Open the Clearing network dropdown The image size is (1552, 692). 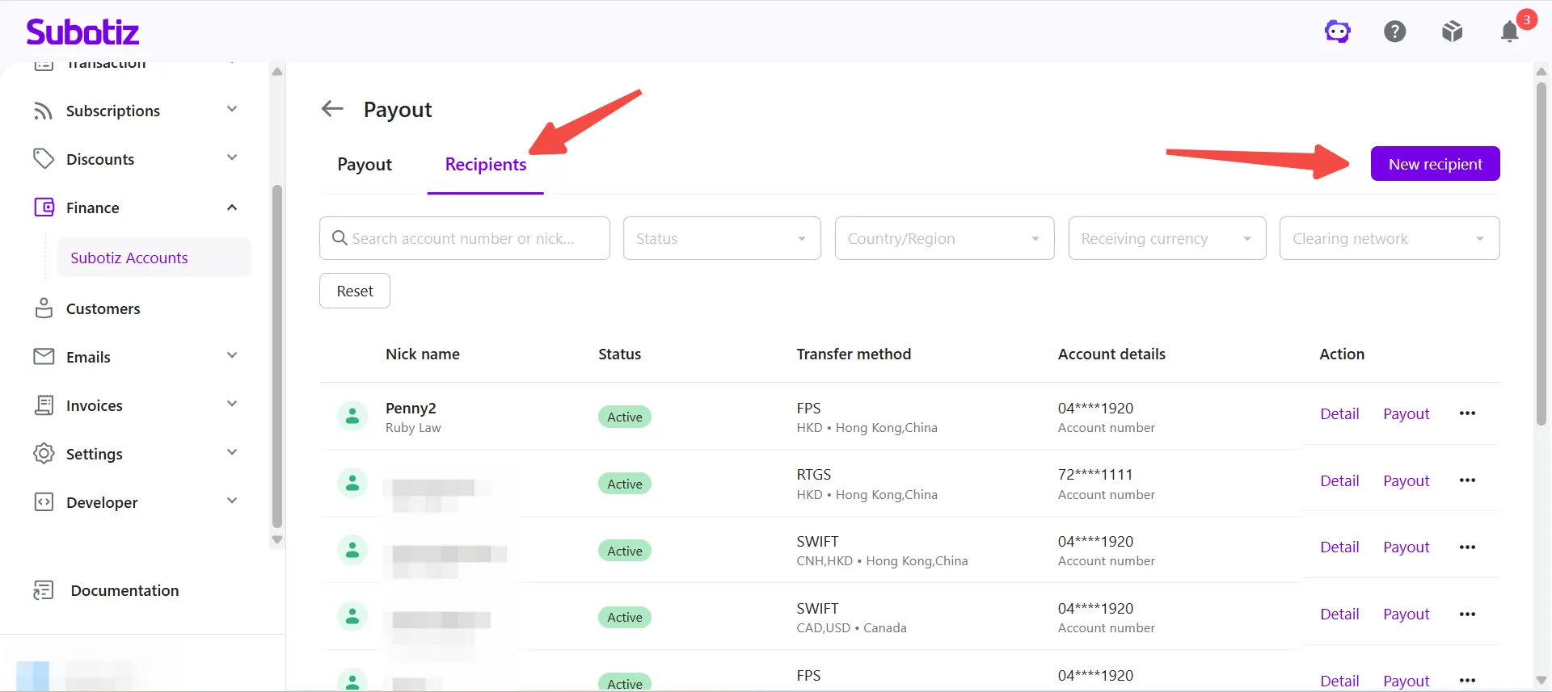coord(1390,238)
